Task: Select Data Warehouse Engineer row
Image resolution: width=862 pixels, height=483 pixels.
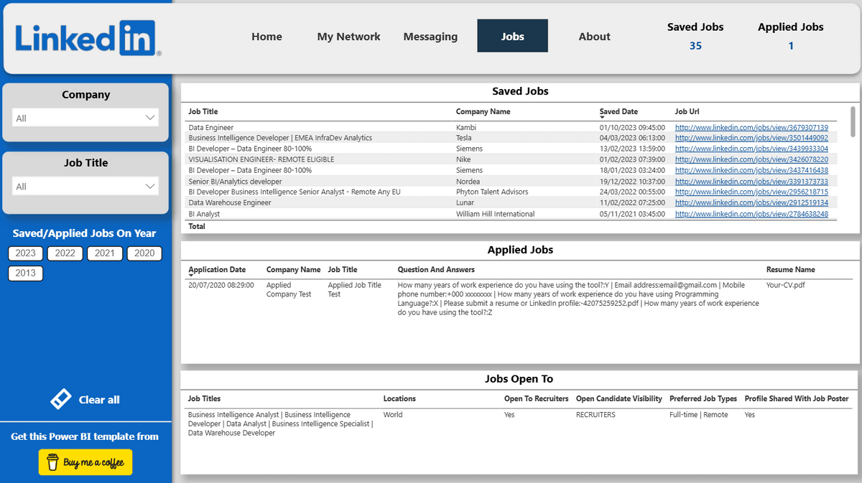Action: click(x=512, y=203)
